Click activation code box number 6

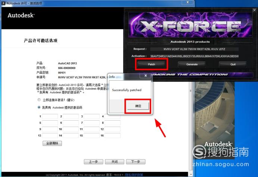(x=71, y=123)
